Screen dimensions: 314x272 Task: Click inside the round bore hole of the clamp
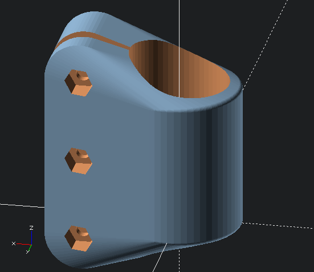click(x=180, y=69)
